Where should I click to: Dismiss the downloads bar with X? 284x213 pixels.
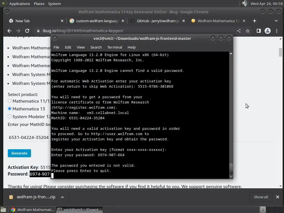click(x=277, y=197)
